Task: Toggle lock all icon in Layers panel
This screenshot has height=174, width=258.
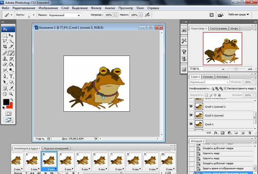Action: (219, 95)
